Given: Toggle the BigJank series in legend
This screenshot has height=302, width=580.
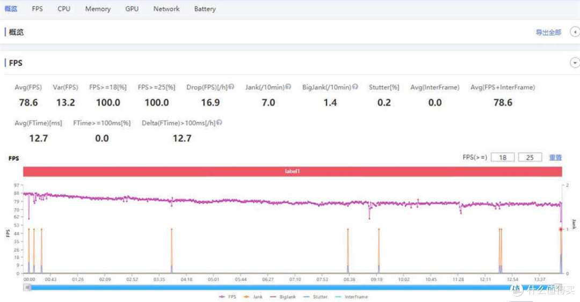Looking at the screenshot, I should [x=283, y=297].
